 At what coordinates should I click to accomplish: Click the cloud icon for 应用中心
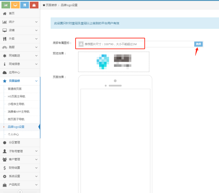[5, 73]
